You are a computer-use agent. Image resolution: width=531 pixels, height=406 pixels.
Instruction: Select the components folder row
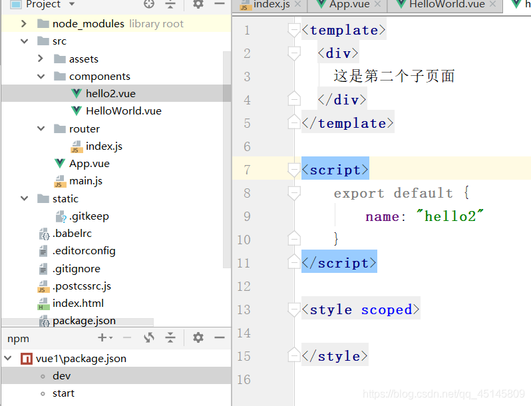pyautogui.click(x=116, y=77)
